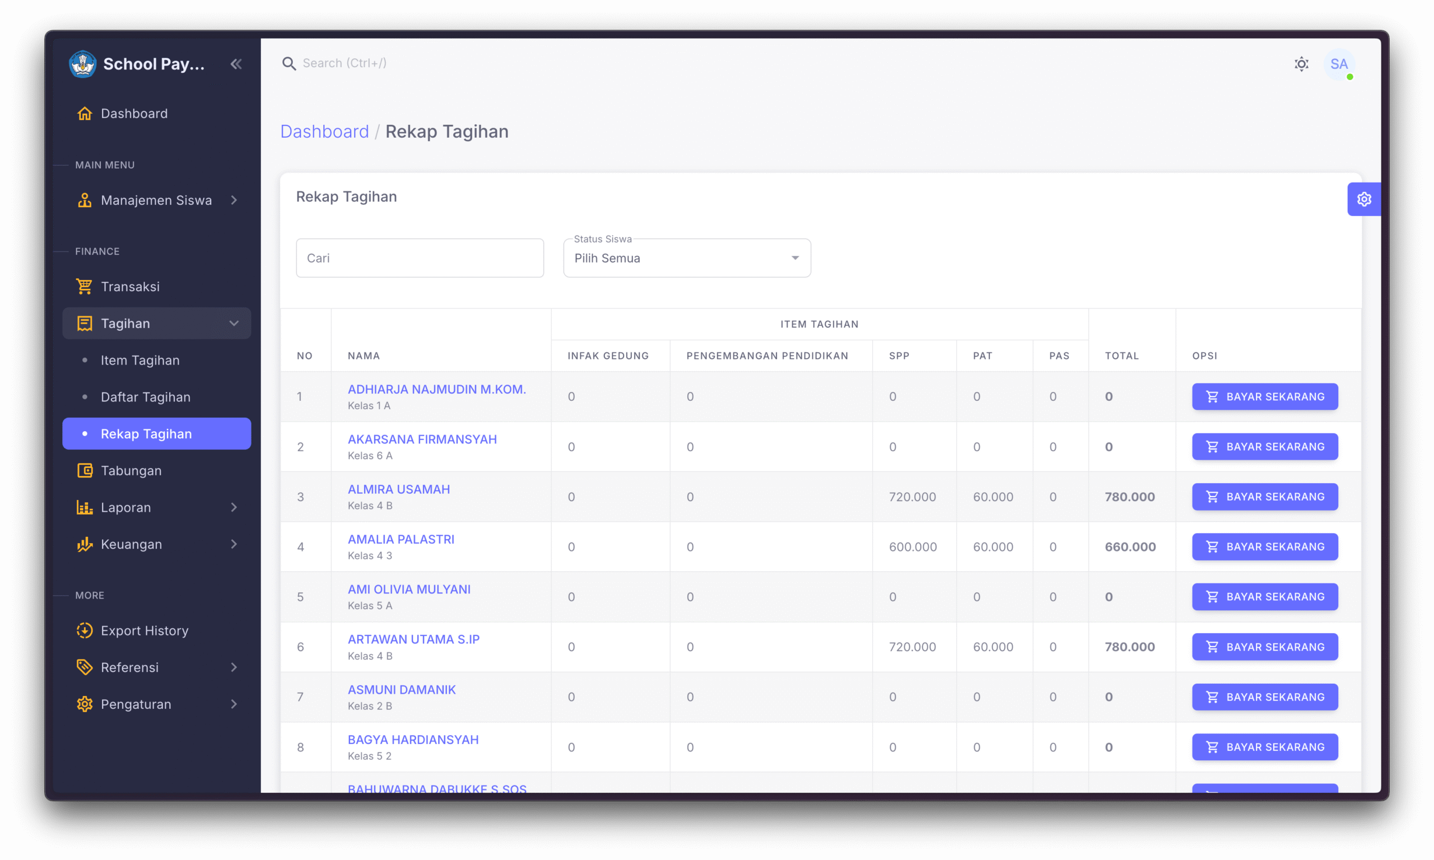Open the Item Tagihan menu item
The width and height of the screenshot is (1434, 860).
[x=139, y=361]
